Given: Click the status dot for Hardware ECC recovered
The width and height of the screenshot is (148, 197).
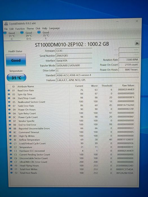Looking at the screenshot, I should [11, 151].
